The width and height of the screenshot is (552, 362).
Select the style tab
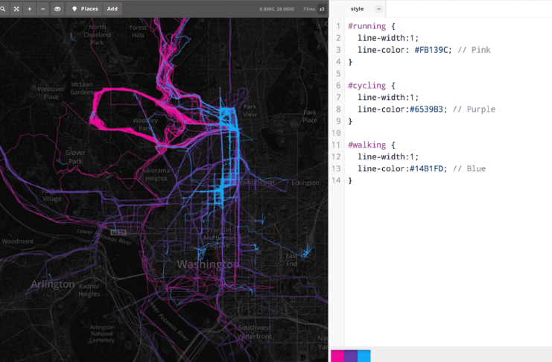[357, 9]
